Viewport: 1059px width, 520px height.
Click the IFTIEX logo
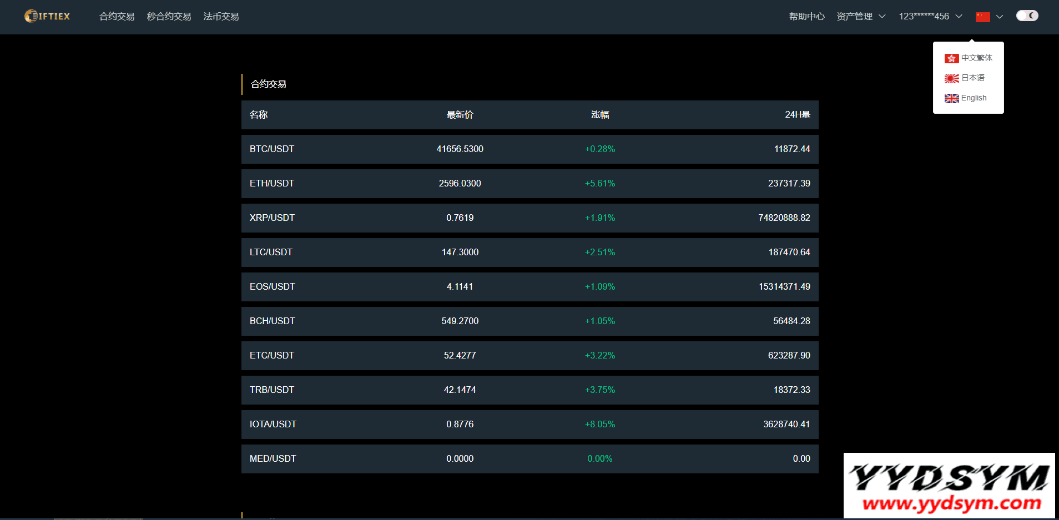[47, 16]
